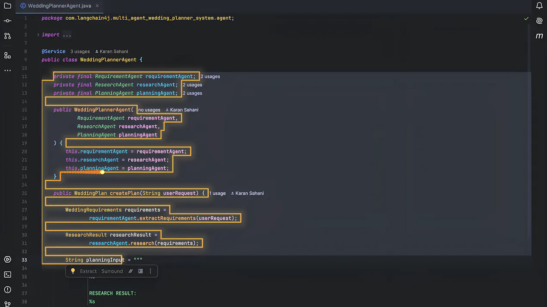Screen dimensions: 547x307
Task: Click line number 25 in gutter
Action: coord(24,193)
